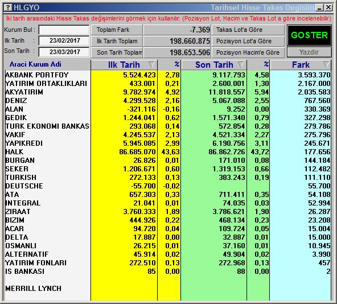
Task: Select the DELTA row
Action: click(x=168, y=237)
